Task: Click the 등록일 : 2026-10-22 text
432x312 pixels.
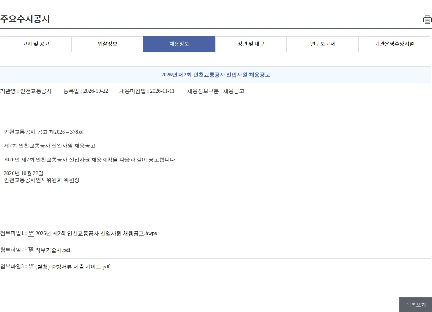Action: tap(86, 91)
